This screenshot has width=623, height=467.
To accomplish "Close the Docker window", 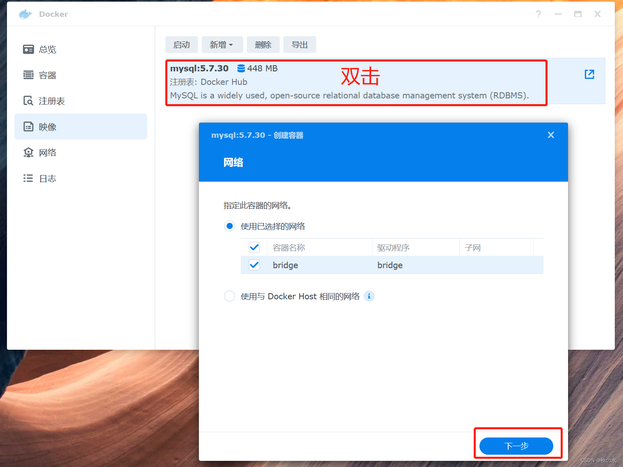I will click(x=598, y=14).
